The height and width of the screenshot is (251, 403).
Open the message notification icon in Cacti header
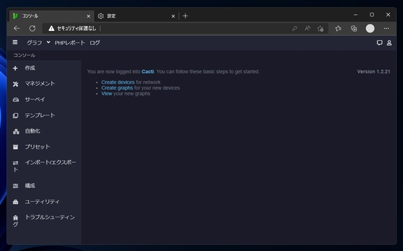(379, 43)
